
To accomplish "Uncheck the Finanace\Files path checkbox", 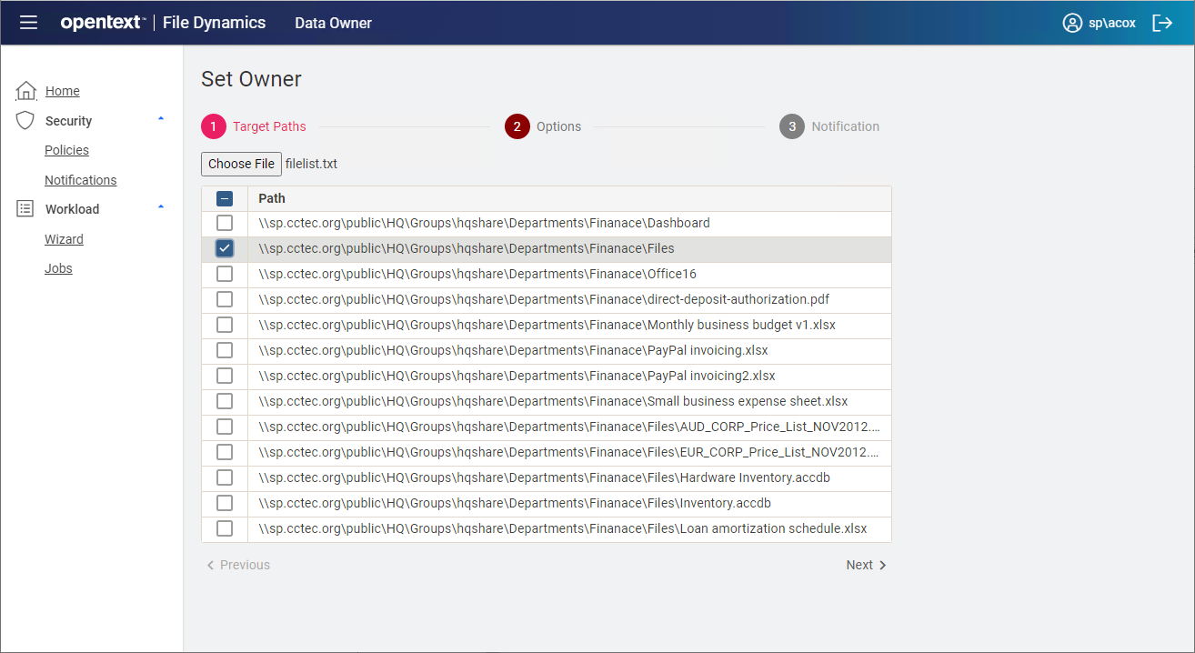I will [225, 248].
